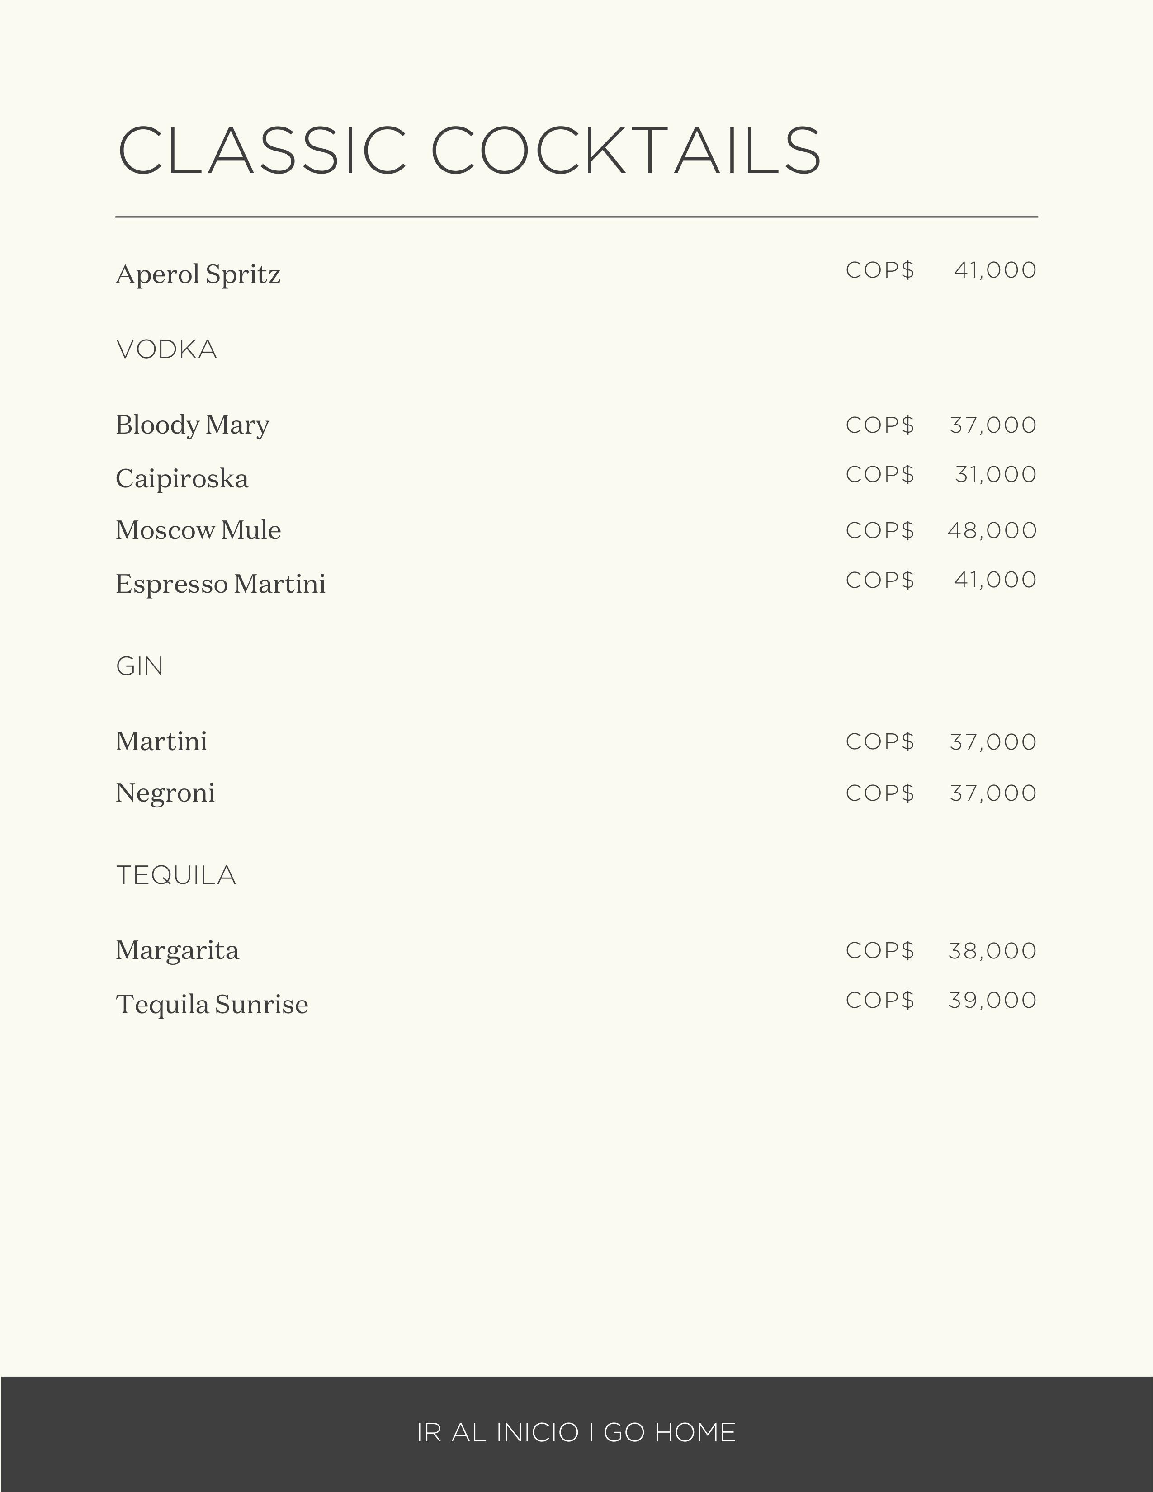The height and width of the screenshot is (1492, 1153).
Task: Click the GIN section heading
Action: point(139,667)
